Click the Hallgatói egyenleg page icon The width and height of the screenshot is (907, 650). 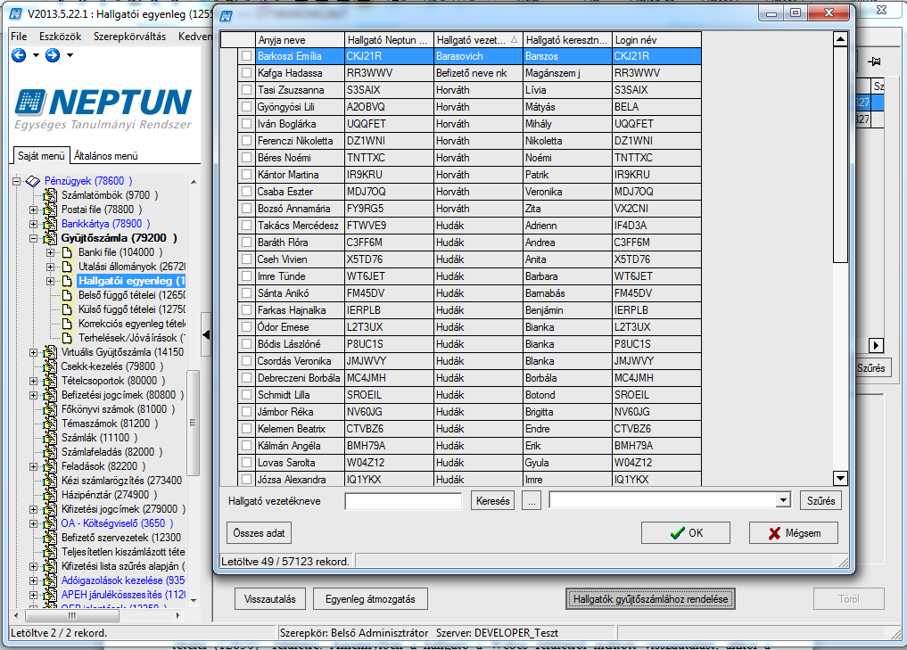67,281
